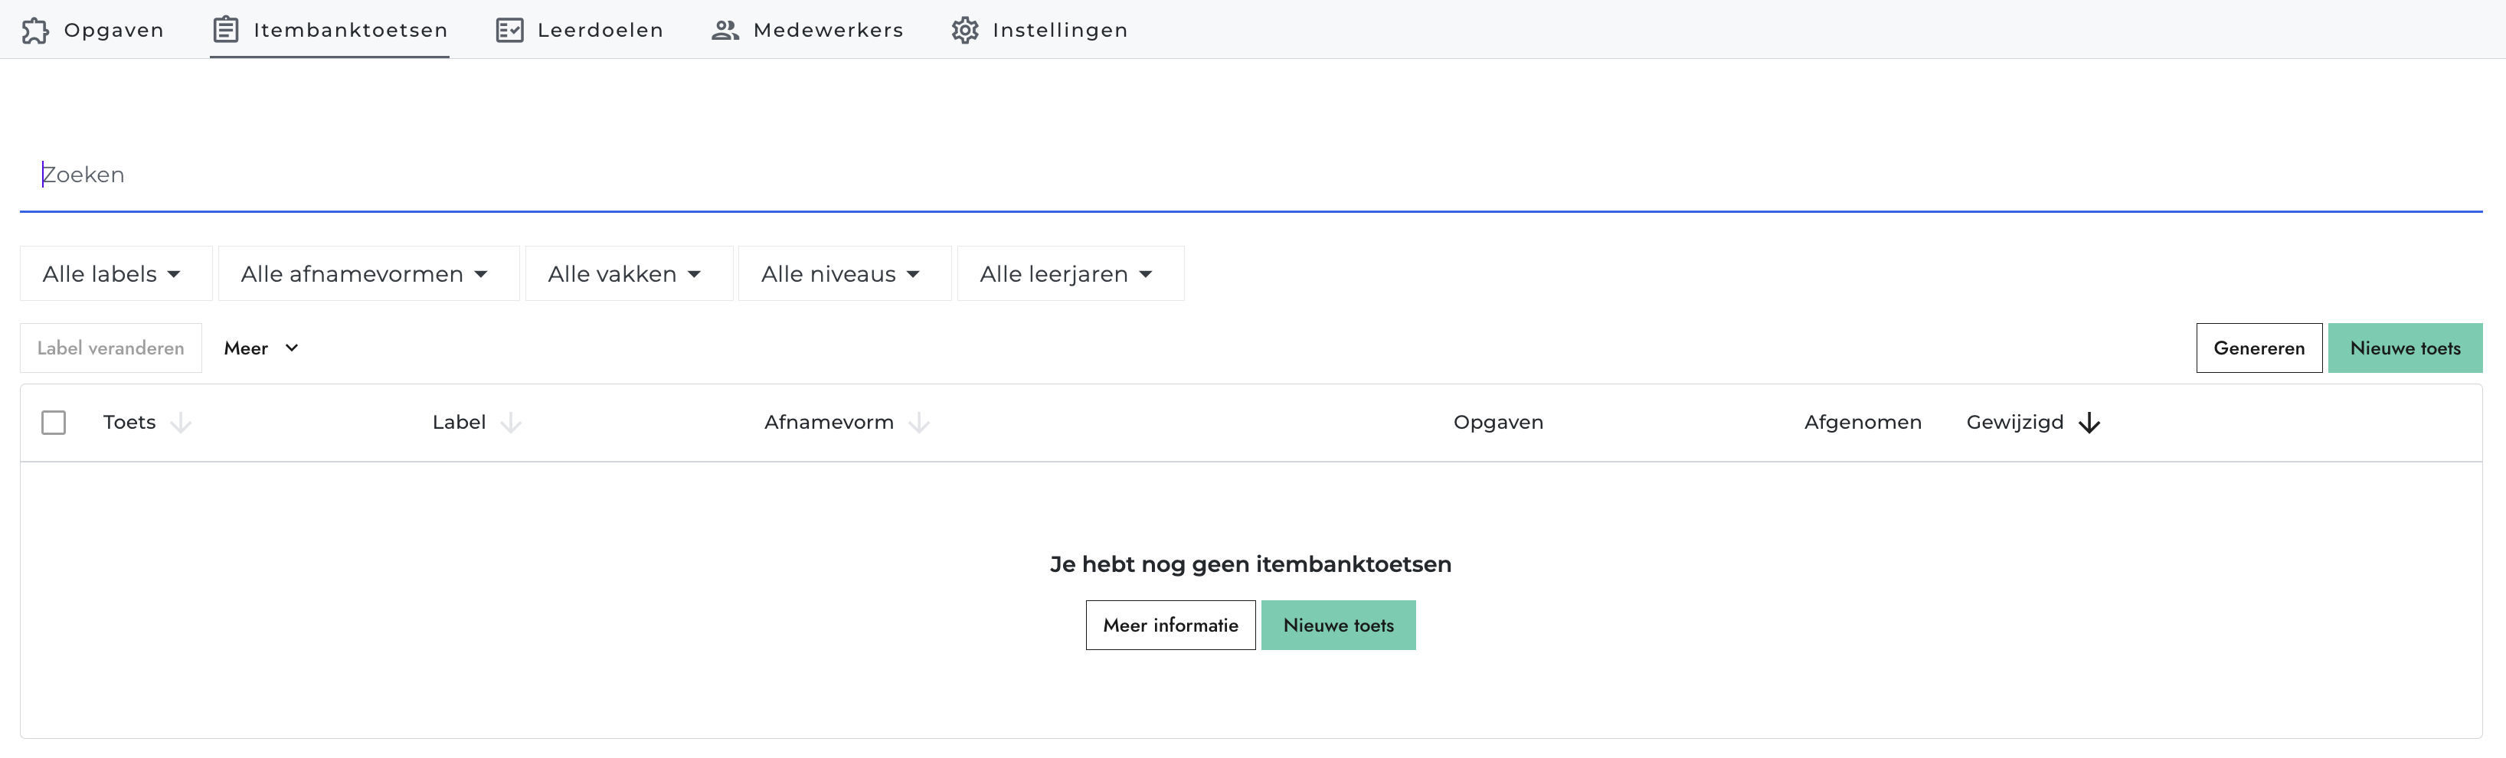2506x758 pixels.
Task: Select the Itembanktoetsen tab
Action: pos(330,30)
